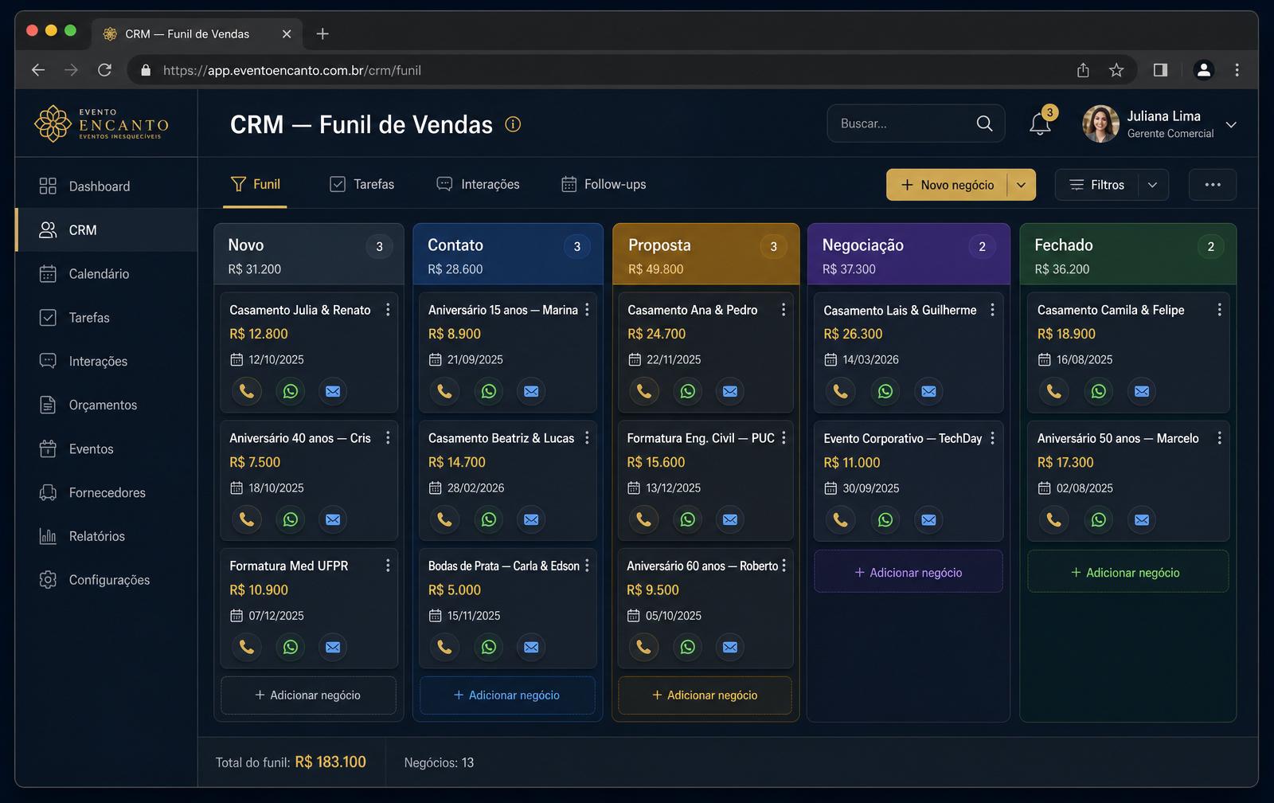Add a deal in the Fechado column
1274x803 pixels.
(1128, 572)
